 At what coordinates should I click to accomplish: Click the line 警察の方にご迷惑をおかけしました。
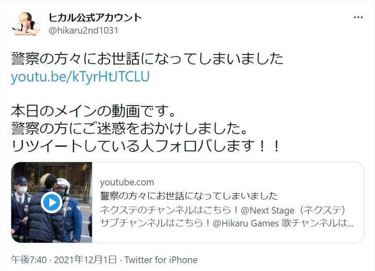(x=129, y=128)
